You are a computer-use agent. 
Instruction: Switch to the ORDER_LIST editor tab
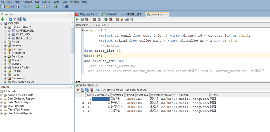133,14
